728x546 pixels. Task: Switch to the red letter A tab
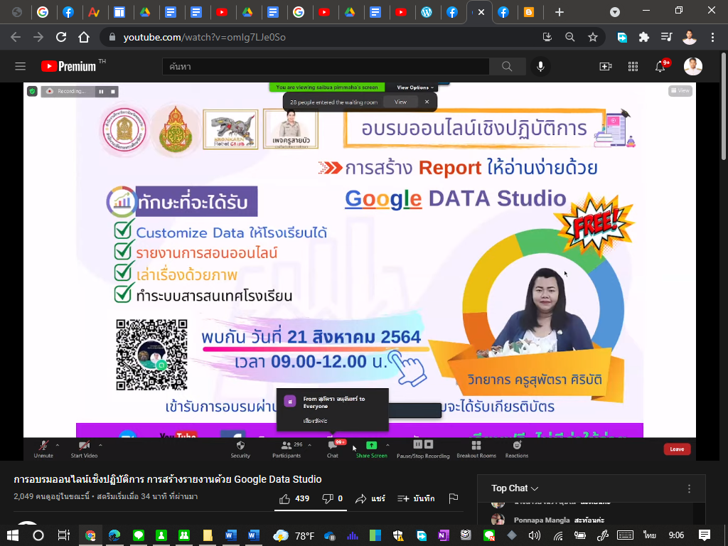94,13
